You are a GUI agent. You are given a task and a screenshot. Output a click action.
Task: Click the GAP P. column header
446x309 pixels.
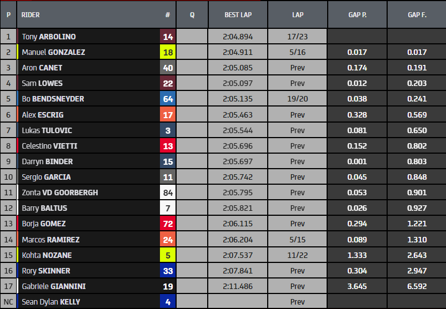pyautogui.click(x=357, y=15)
